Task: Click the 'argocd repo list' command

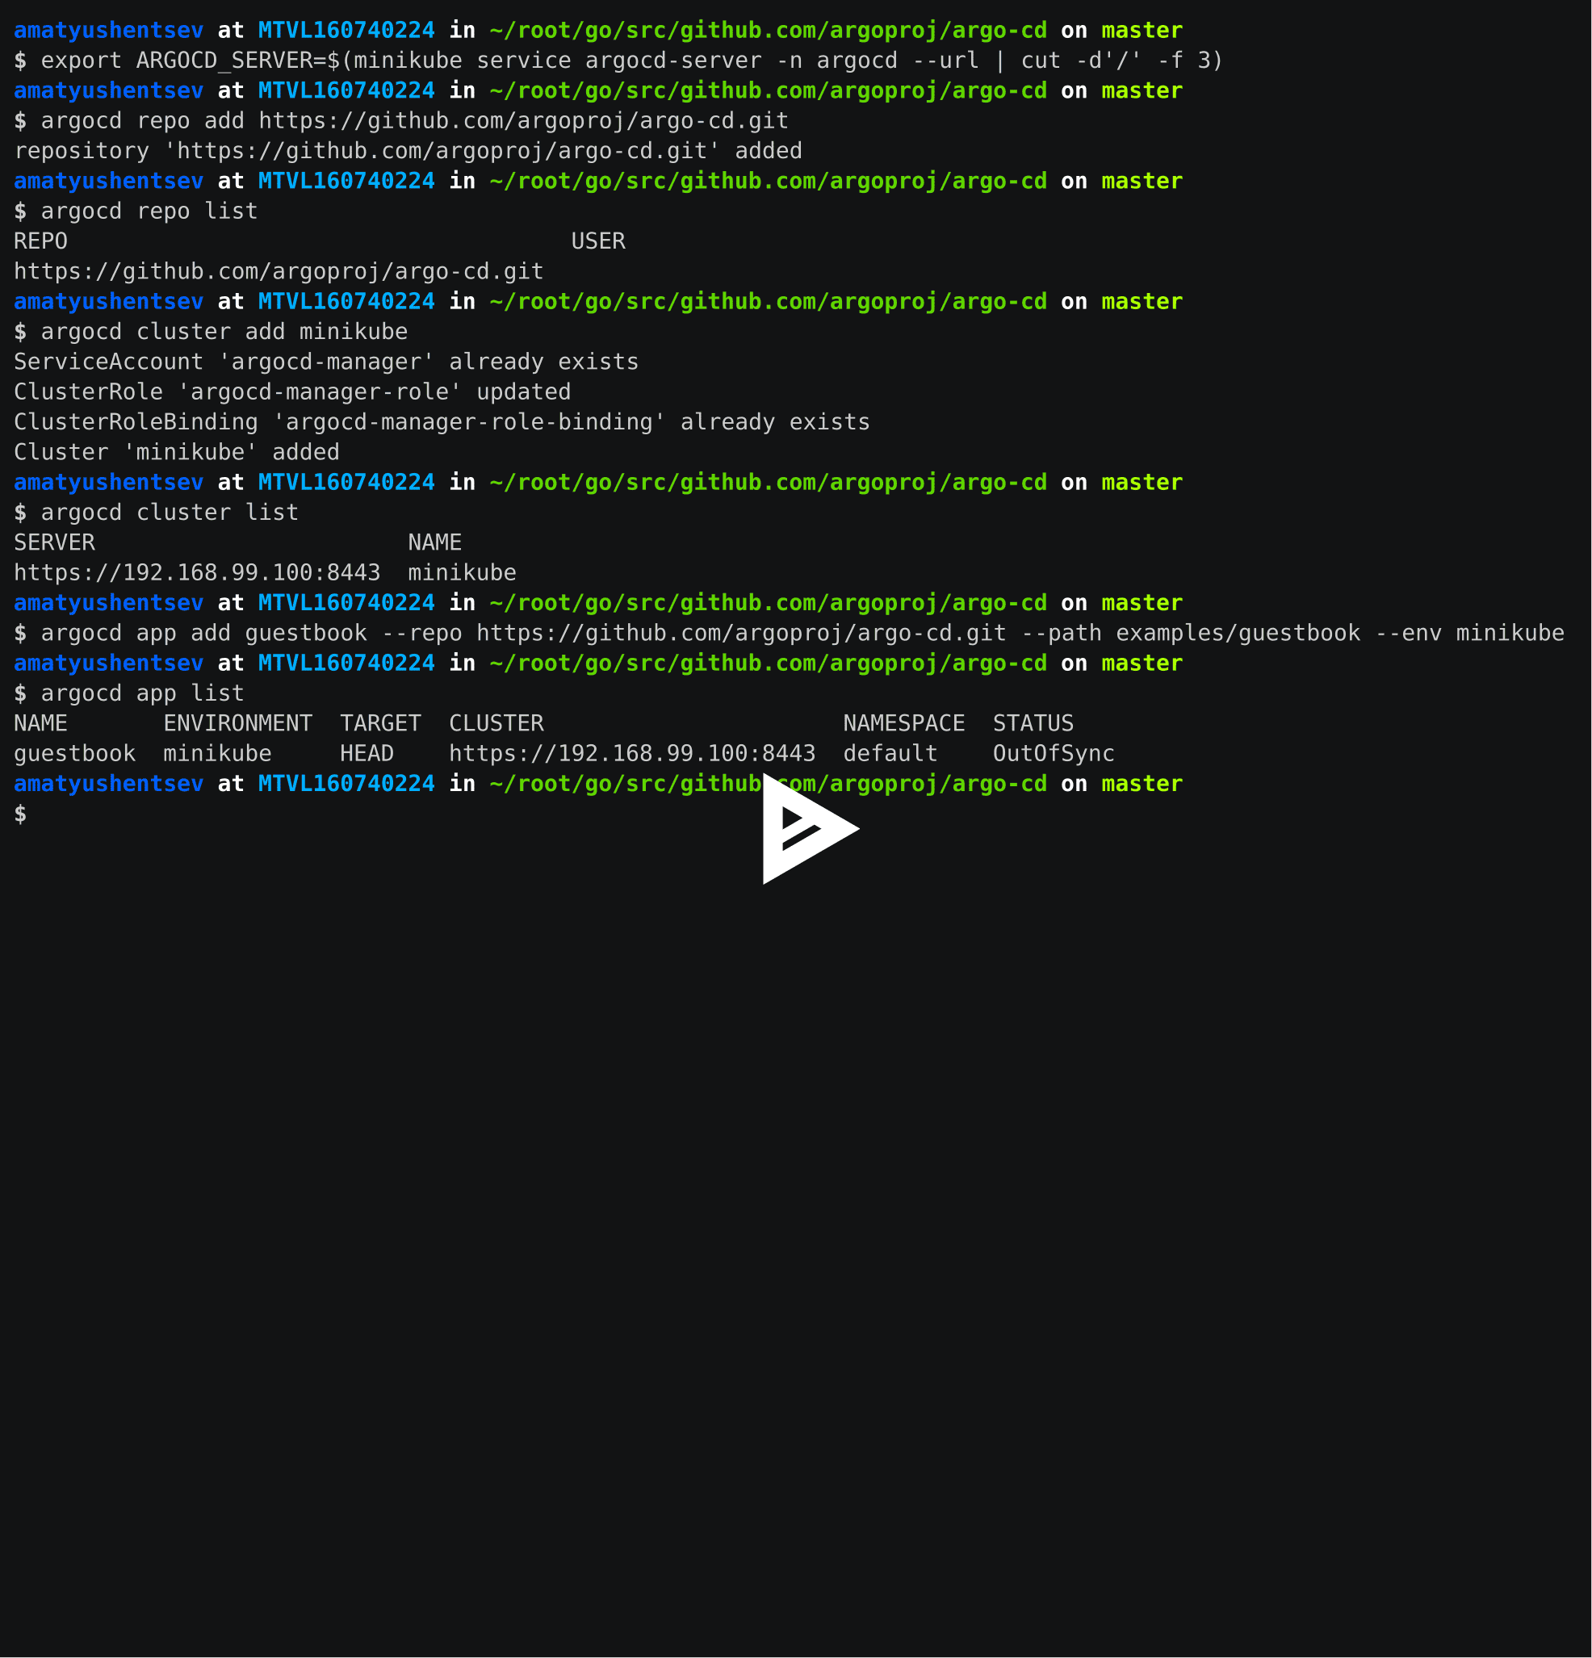Action: pyautogui.click(x=136, y=211)
